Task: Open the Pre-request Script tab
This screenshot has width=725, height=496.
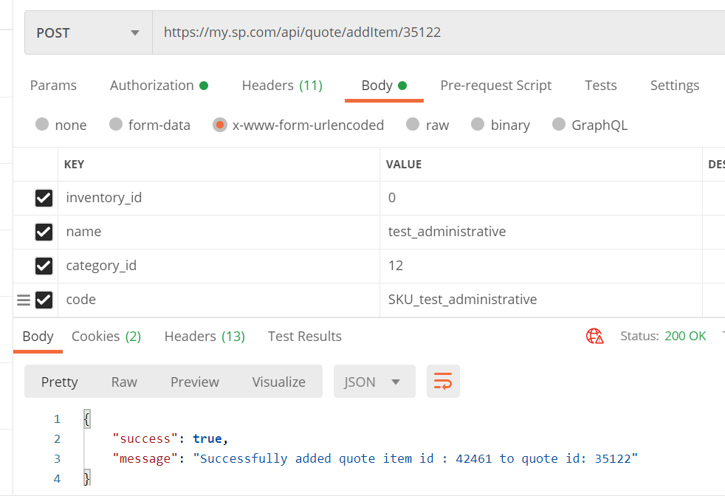Action: click(495, 86)
